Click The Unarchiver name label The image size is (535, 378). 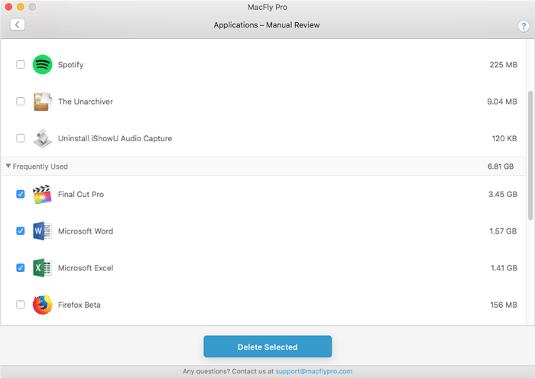86,102
